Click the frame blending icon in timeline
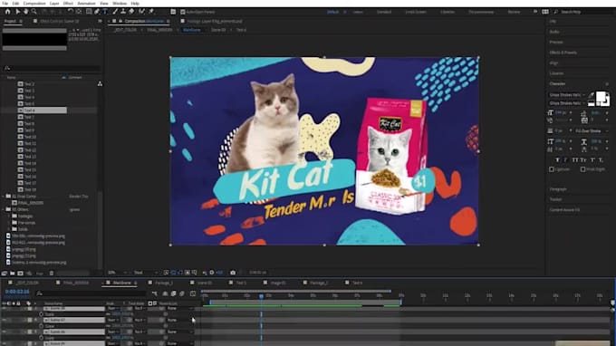Viewport: 616px width, 346px height. pyautogui.click(x=173, y=293)
